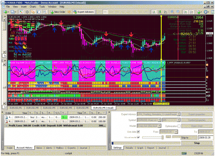Open the Help menu
215x156 pixels.
point(62,7)
